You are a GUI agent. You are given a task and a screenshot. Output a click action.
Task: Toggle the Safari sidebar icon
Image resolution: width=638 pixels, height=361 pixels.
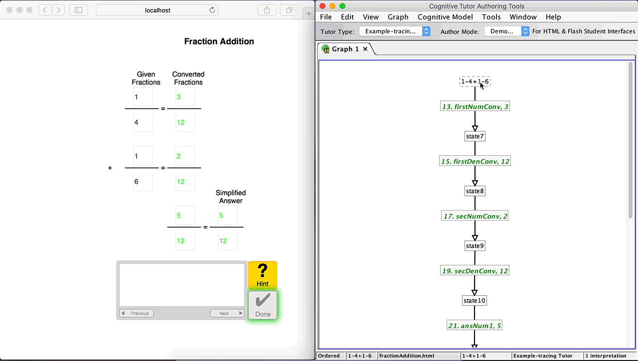78,10
